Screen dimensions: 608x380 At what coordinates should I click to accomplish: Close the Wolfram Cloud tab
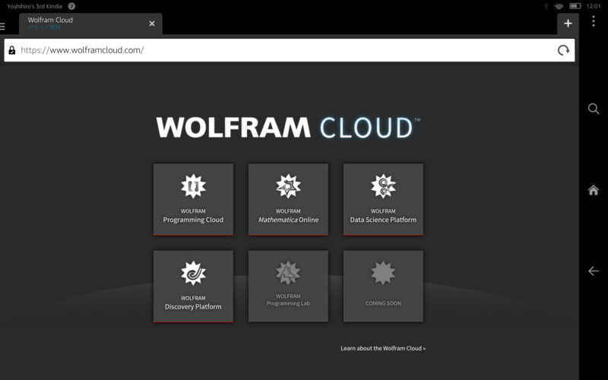pyautogui.click(x=152, y=24)
